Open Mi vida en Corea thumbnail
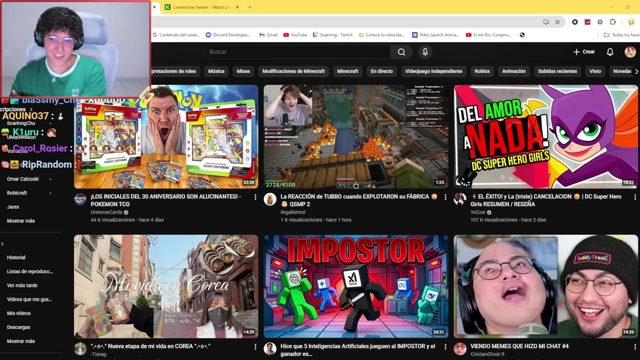 point(166,286)
